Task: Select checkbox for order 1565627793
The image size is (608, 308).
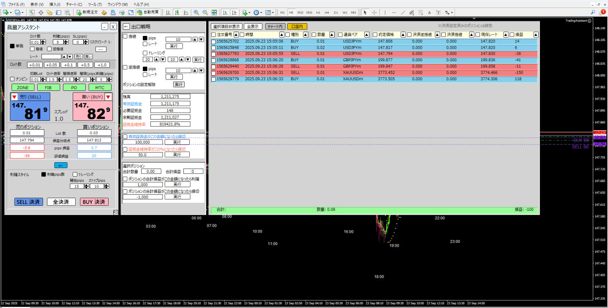Action: tap(214, 54)
